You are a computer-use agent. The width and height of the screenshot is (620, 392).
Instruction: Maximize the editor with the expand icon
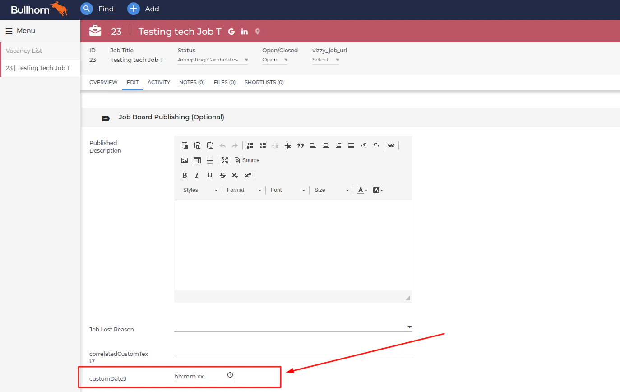coord(225,160)
